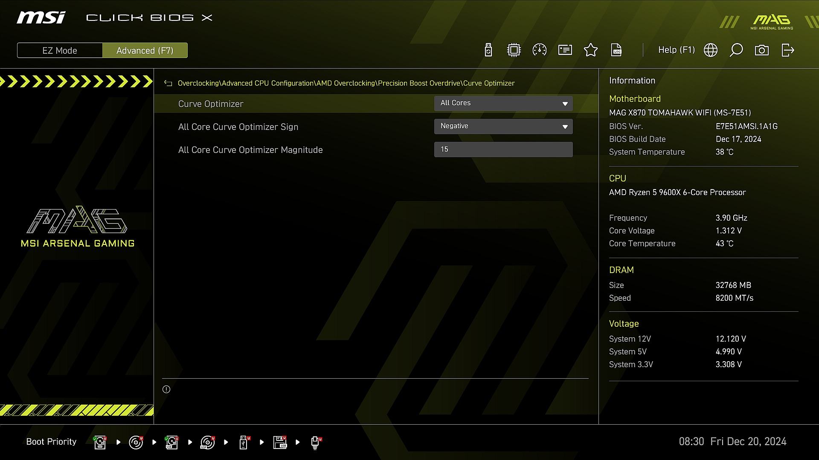Click Help (F1) button
This screenshot has width=819, height=460.
pos(676,50)
